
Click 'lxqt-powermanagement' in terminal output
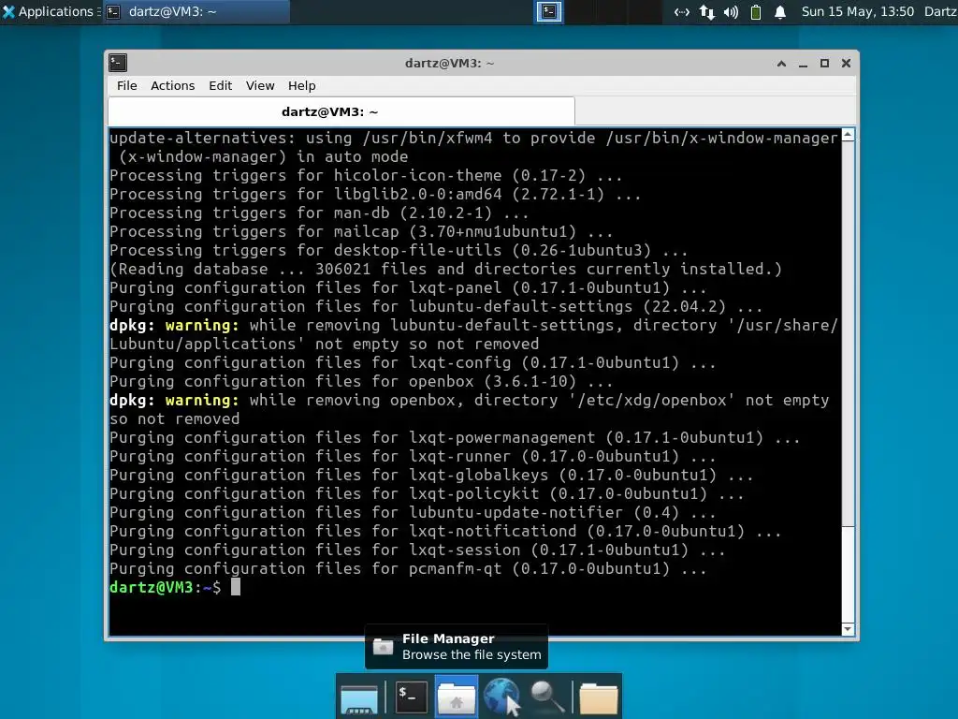(x=501, y=438)
